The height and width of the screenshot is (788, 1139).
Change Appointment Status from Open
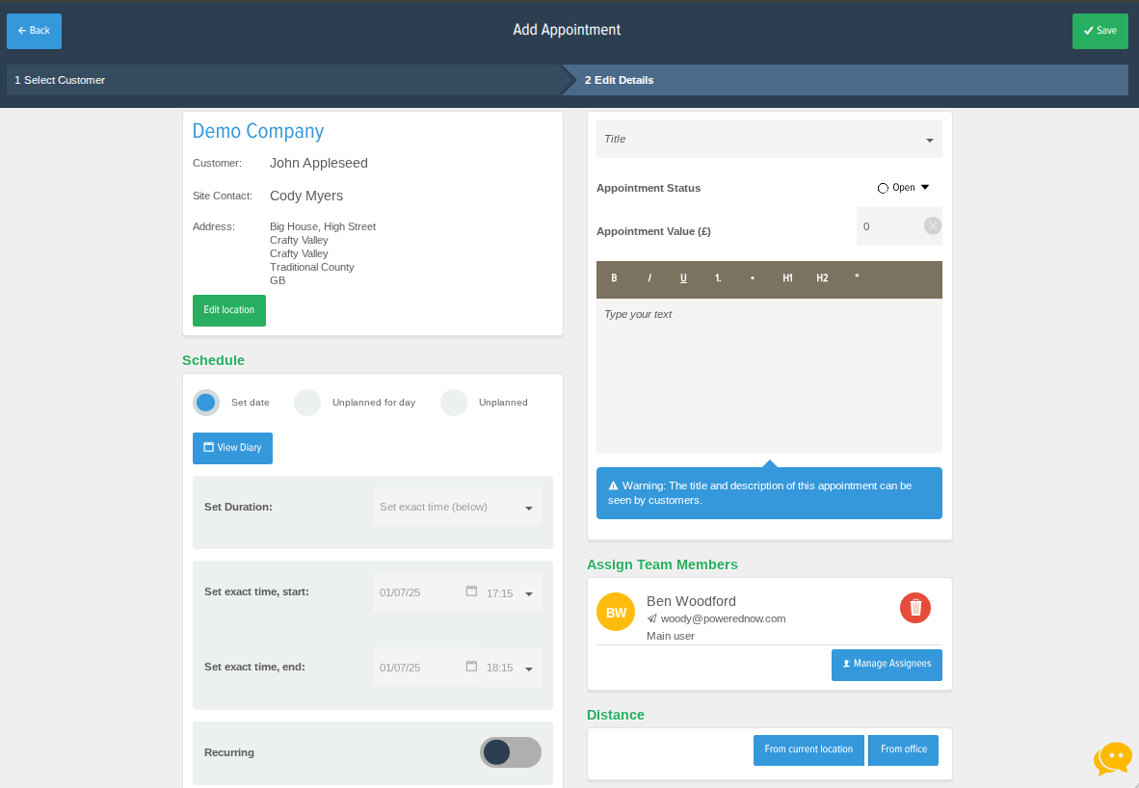[903, 188]
